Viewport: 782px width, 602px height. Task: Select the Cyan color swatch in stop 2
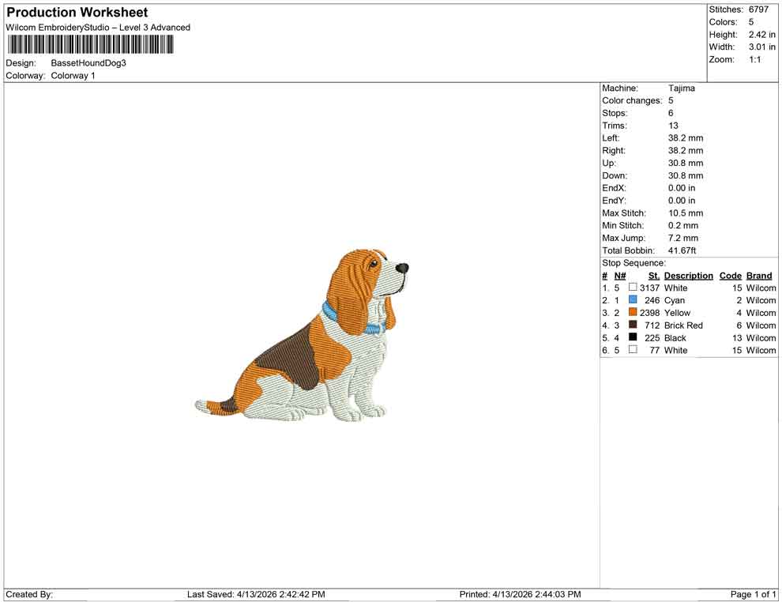click(632, 300)
